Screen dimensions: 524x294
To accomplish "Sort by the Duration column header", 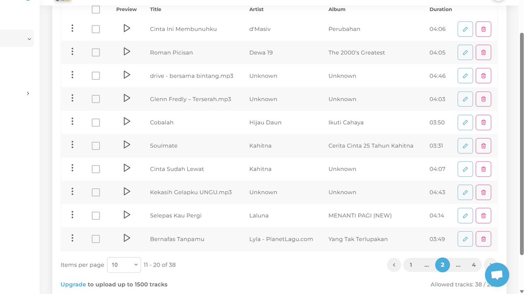I will (x=441, y=9).
